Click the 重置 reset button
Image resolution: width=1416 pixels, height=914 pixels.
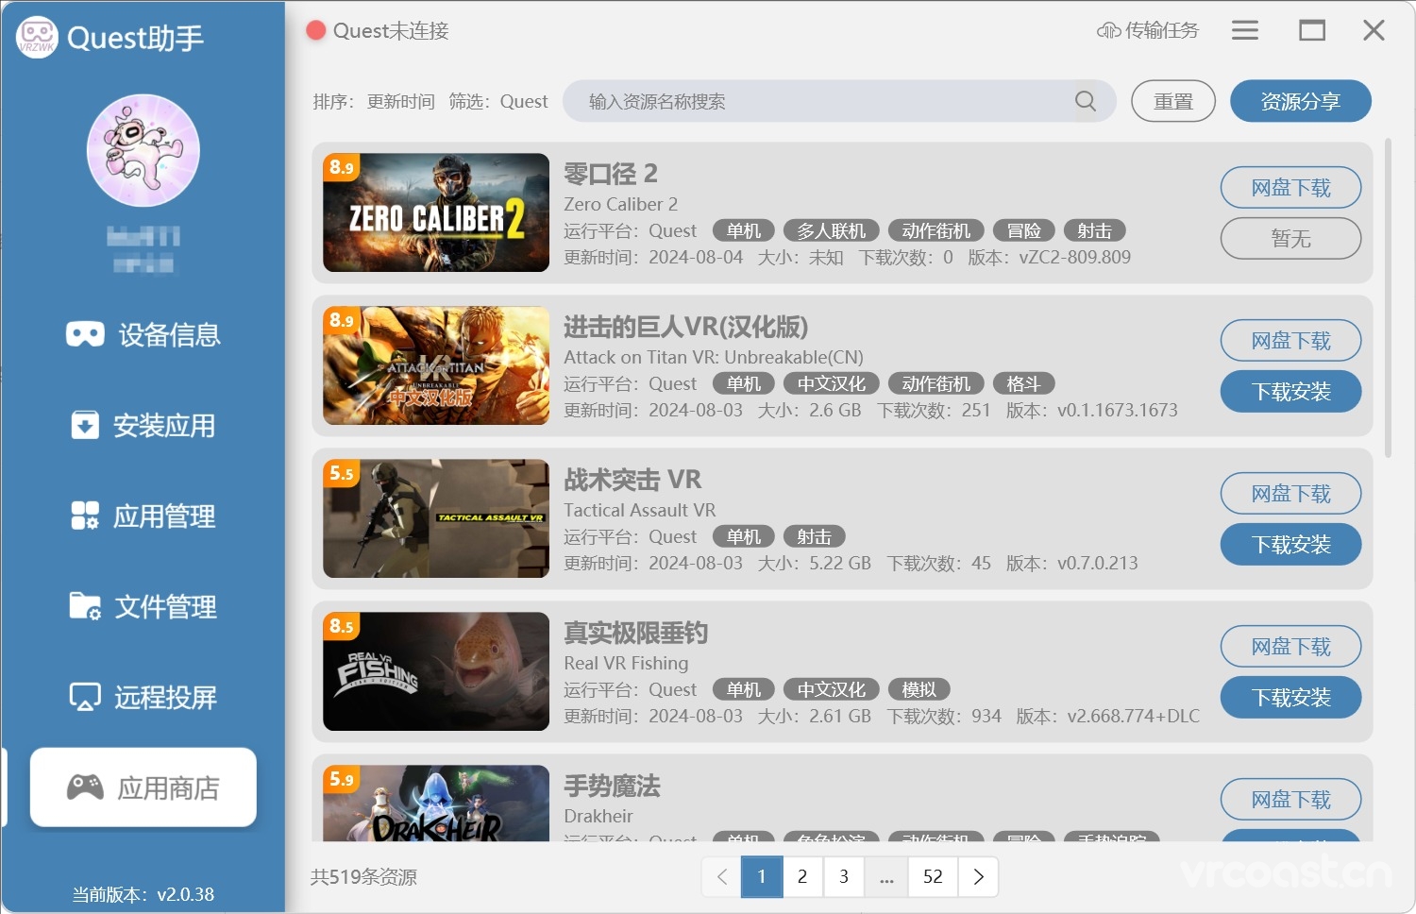pos(1173,101)
